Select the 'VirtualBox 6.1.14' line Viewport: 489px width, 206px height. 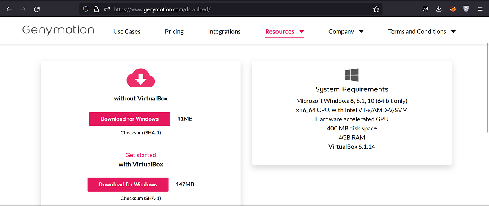tap(352, 147)
